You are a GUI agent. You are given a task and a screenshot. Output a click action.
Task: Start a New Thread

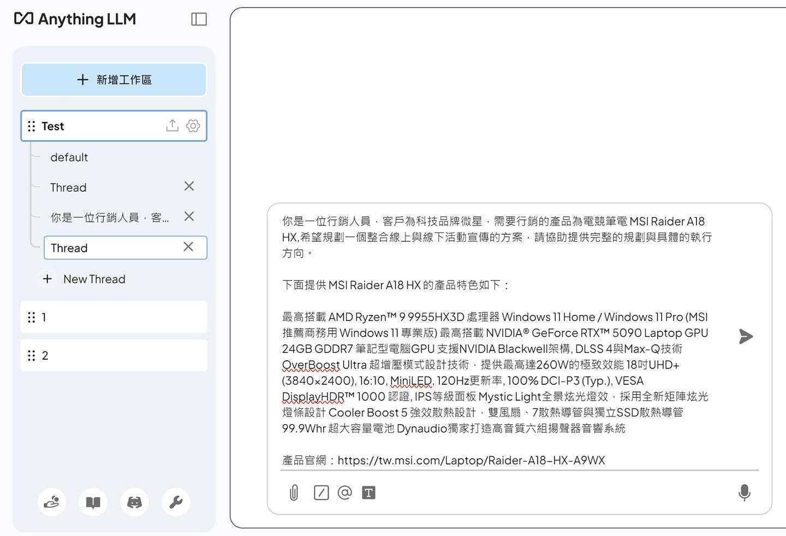(94, 279)
